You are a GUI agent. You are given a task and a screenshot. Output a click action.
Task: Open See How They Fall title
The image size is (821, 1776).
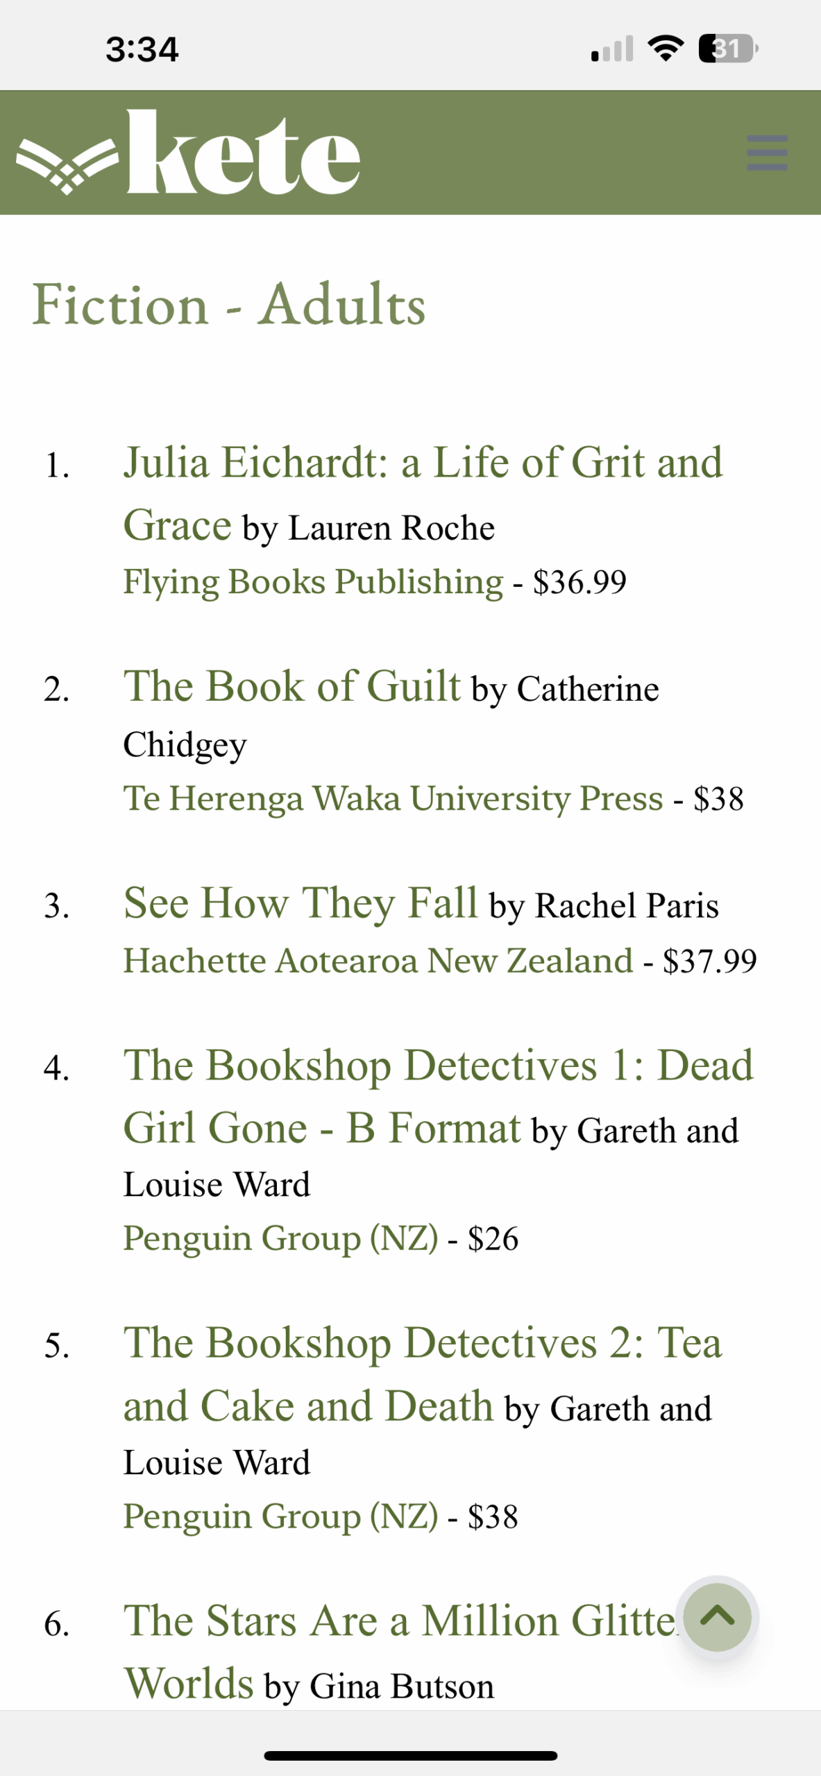(x=301, y=903)
